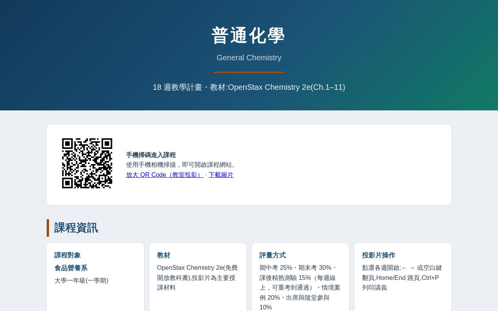This screenshot has height=311, width=498.
Task: Click the OpenStax Chemistry 2e textbook description
Action: coord(198,278)
